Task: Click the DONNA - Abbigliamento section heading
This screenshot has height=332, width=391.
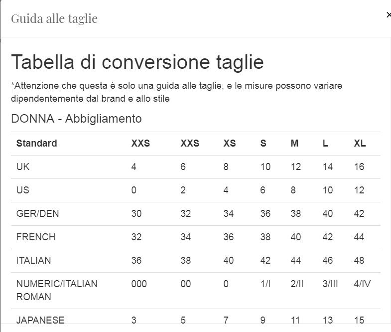Action: point(76,119)
